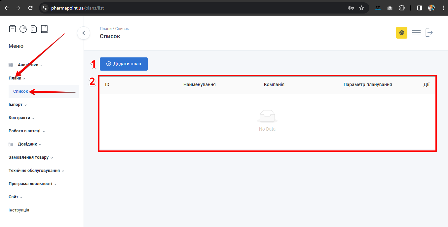Open the bookmarked book icon in sidebar
The image size is (448, 227).
click(44, 29)
